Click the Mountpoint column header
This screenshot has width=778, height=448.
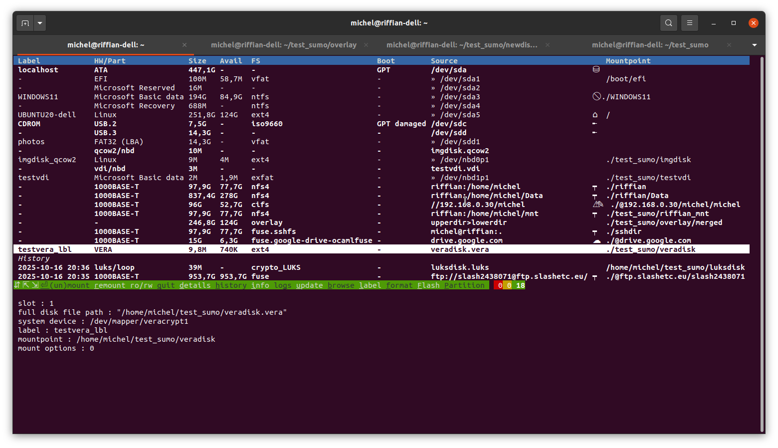click(628, 61)
